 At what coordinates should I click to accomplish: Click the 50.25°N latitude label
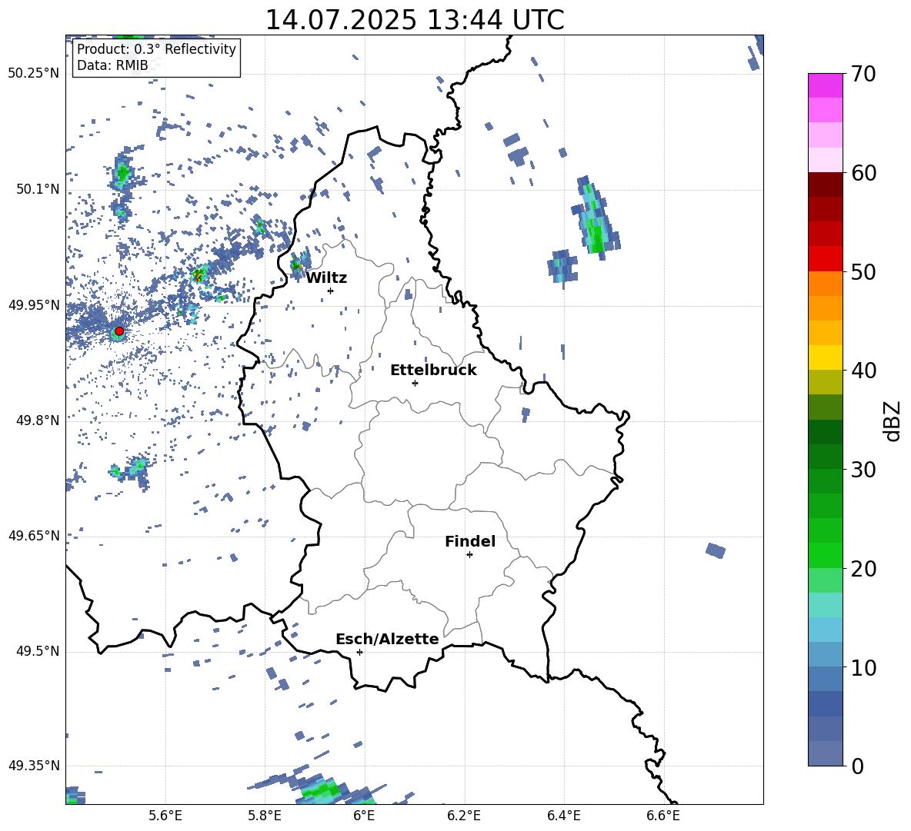point(34,74)
